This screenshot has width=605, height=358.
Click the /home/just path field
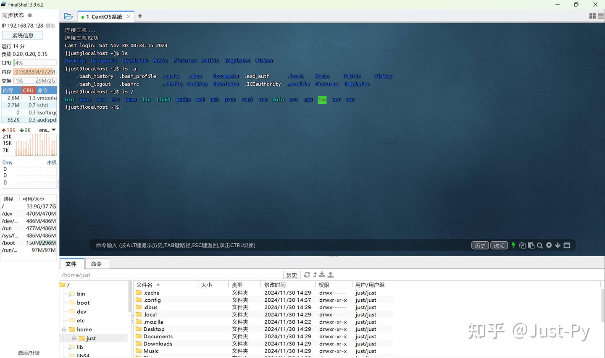coord(171,275)
